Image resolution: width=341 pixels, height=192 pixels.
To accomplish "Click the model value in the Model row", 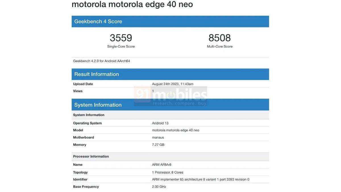I will 175,130.
